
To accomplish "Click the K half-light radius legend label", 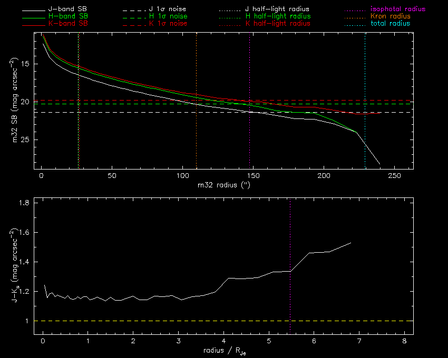I will [278, 24].
